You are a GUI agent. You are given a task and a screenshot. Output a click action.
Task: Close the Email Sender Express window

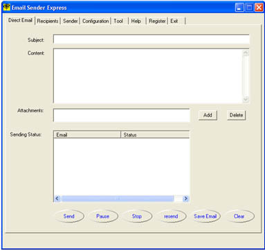[259, 8]
